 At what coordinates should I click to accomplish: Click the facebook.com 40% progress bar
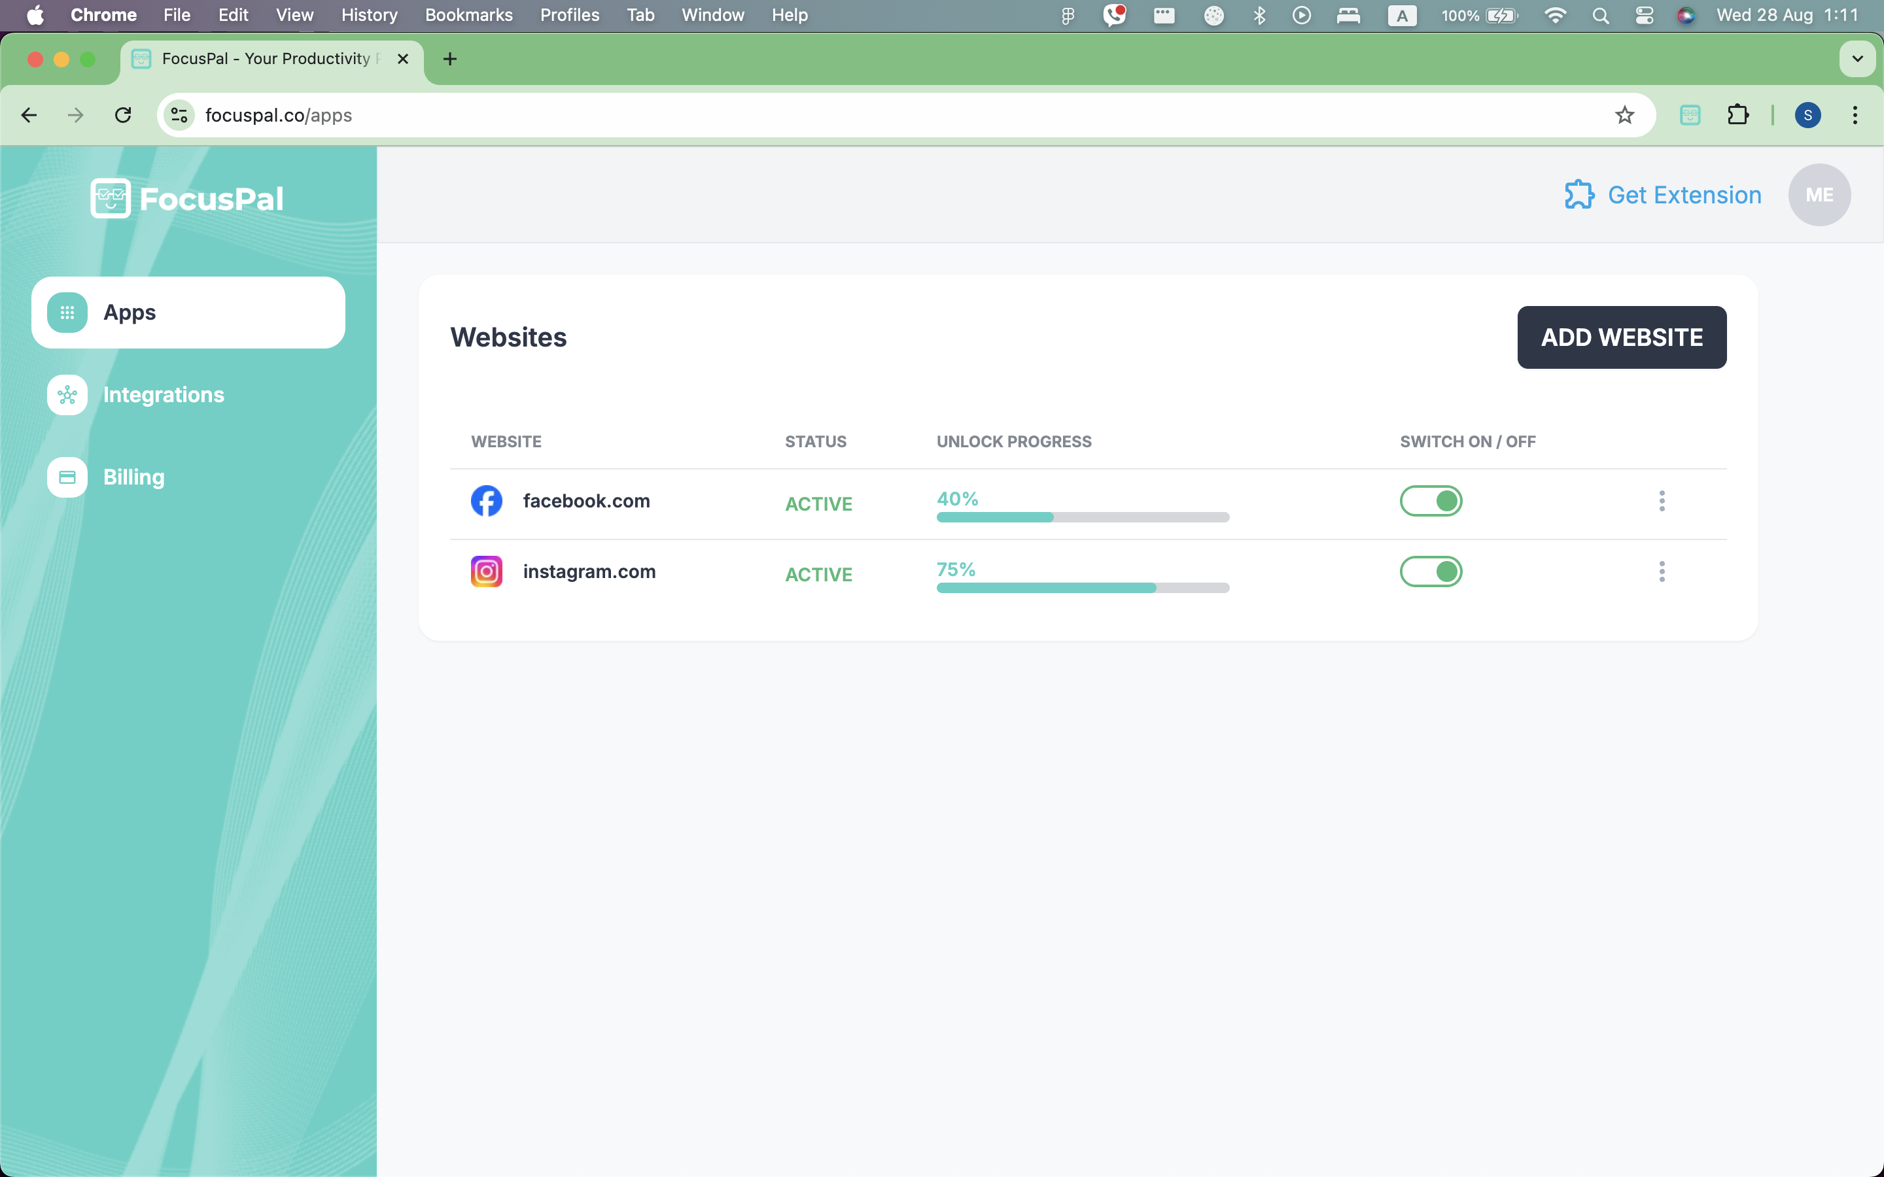coord(1083,517)
